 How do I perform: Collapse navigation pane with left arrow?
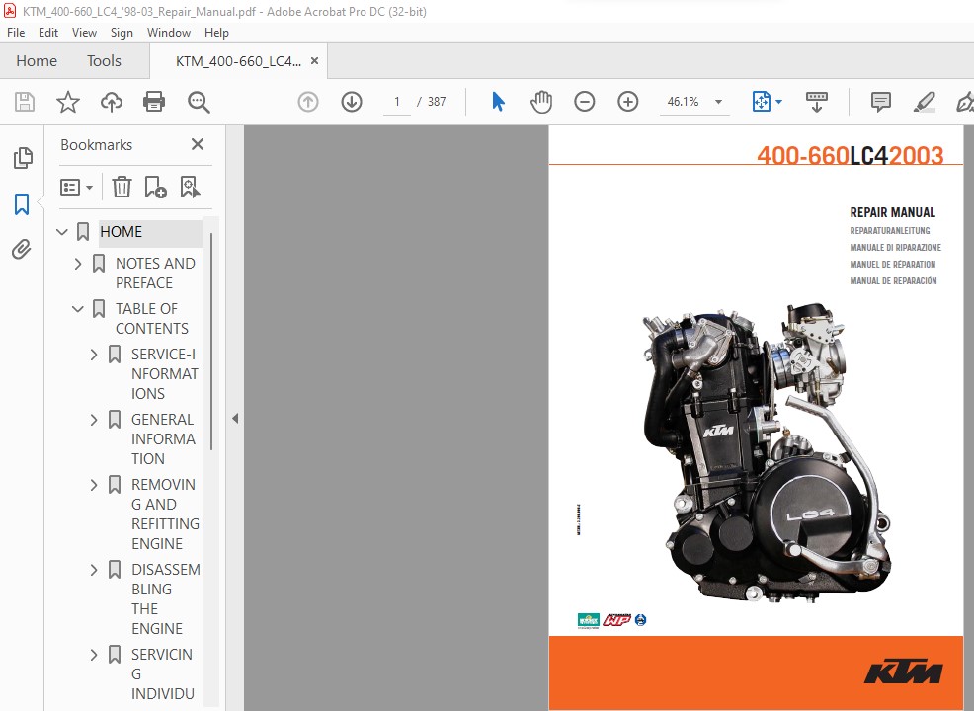tap(235, 419)
